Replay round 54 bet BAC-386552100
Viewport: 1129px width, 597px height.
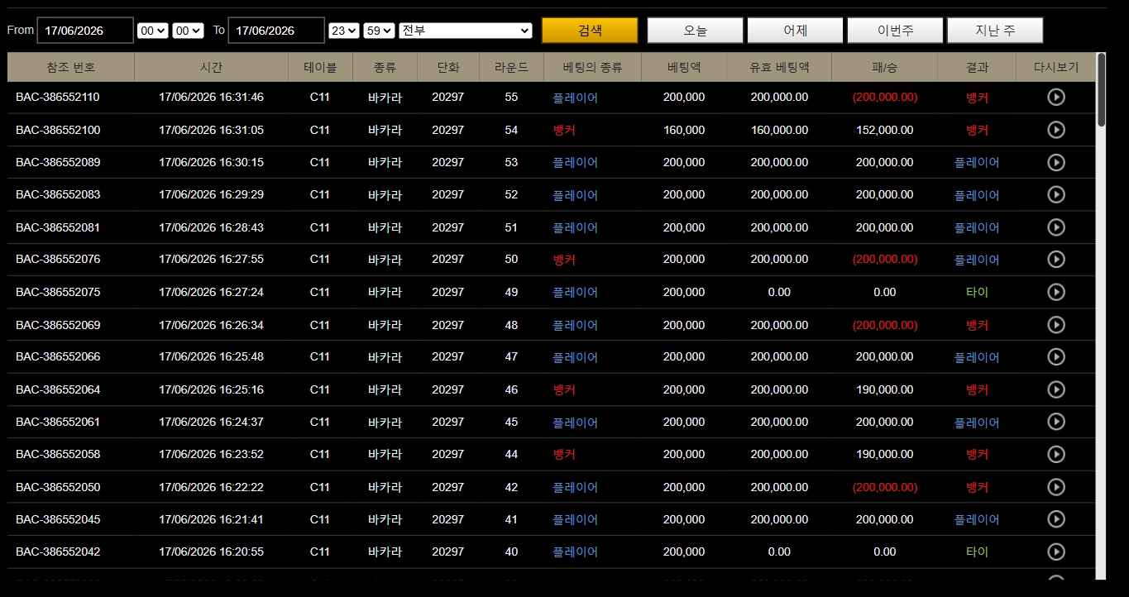pyautogui.click(x=1056, y=130)
